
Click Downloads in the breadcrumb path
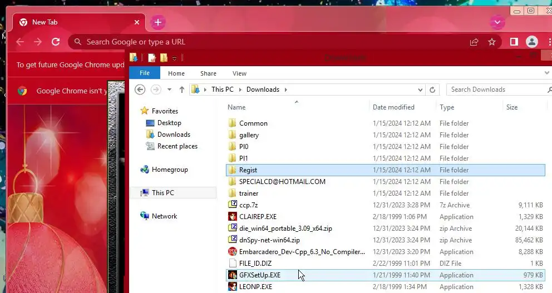point(263,90)
